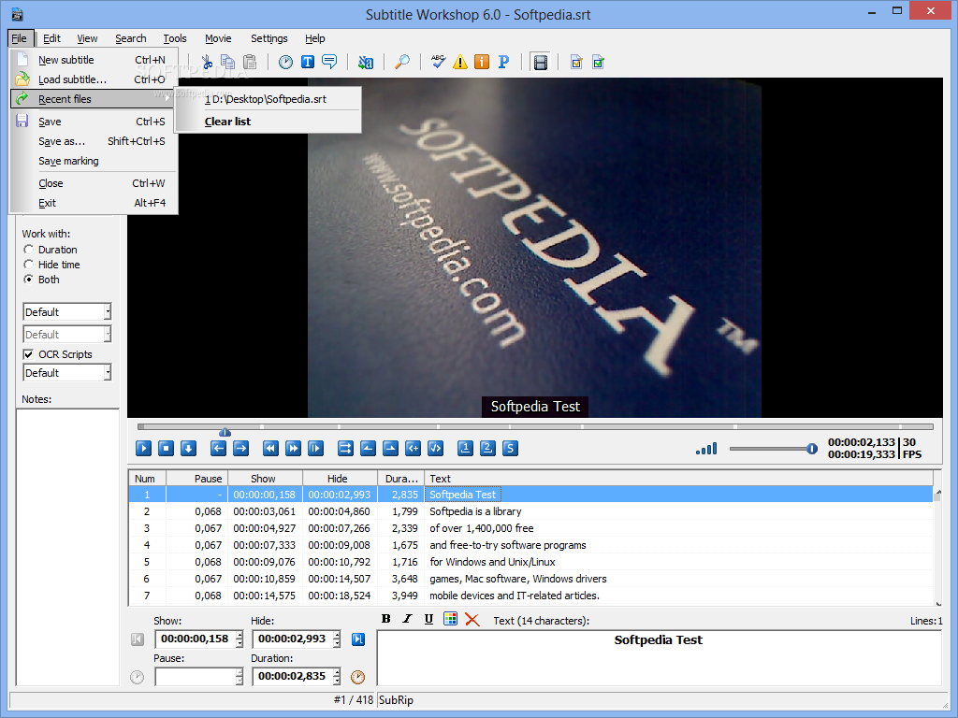Select the Hide time radio button

tap(28, 265)
